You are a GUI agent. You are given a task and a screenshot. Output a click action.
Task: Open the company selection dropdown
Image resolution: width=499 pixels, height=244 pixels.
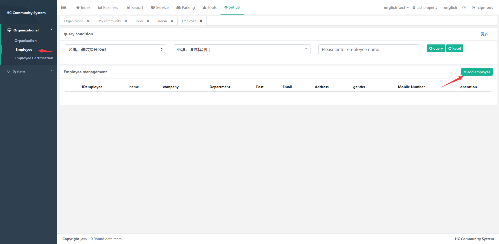[115, 49]
